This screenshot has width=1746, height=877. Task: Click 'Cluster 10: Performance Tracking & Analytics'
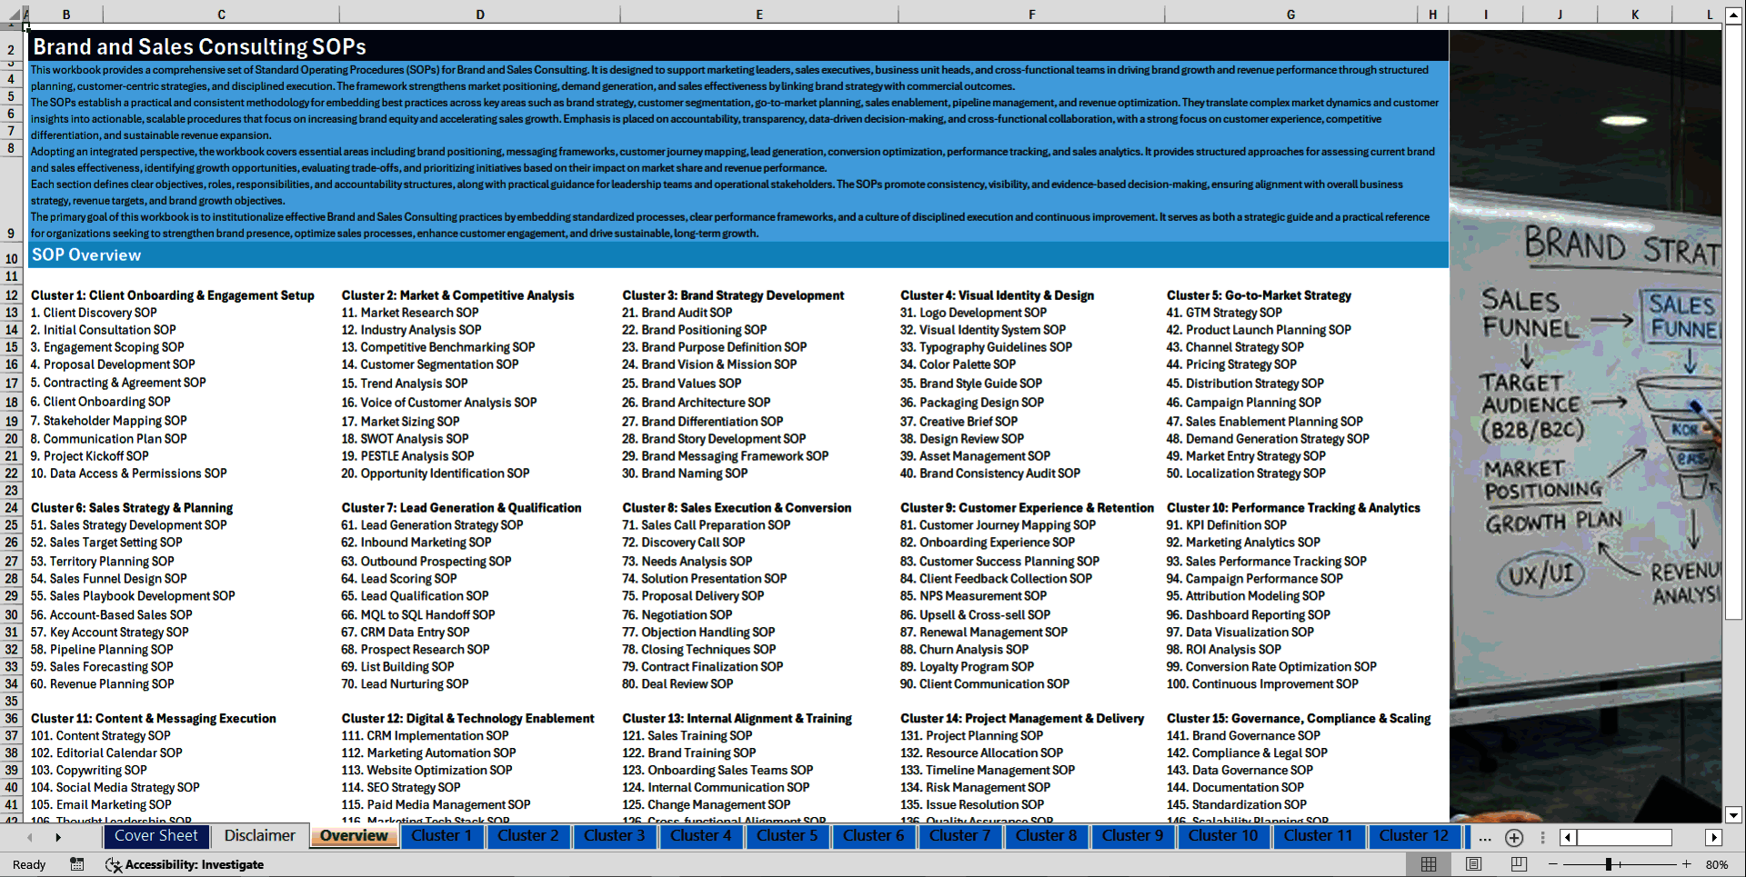click(1293, 508)
